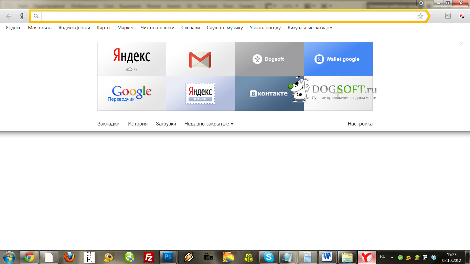470x264 pixels.
Task: Switch to Yandex Browser on taskbar
Action: click(367, 257)
